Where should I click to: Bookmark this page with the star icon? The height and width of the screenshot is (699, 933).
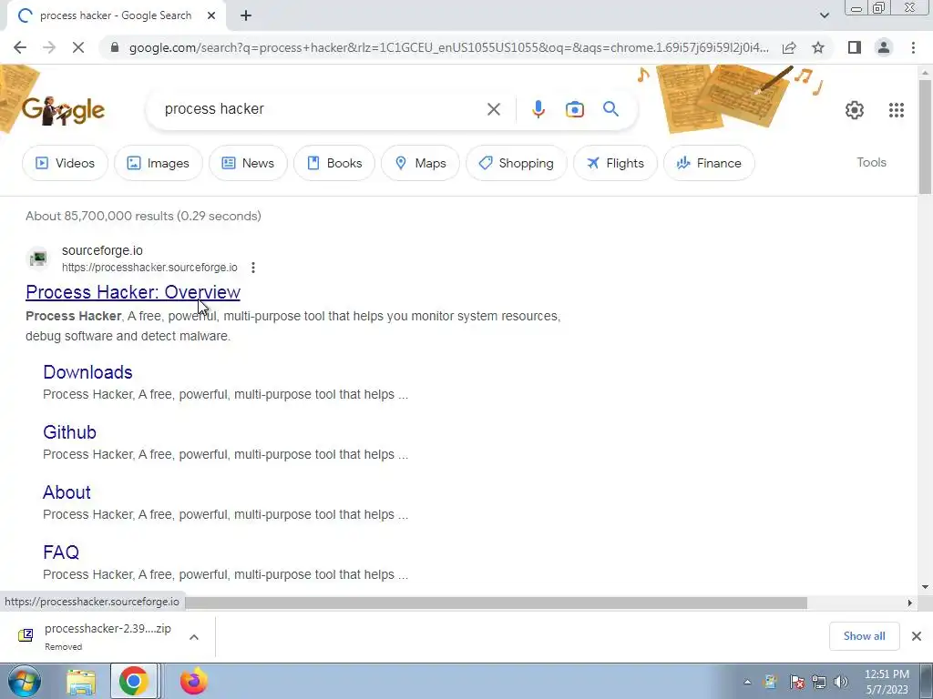pos(818,47)
